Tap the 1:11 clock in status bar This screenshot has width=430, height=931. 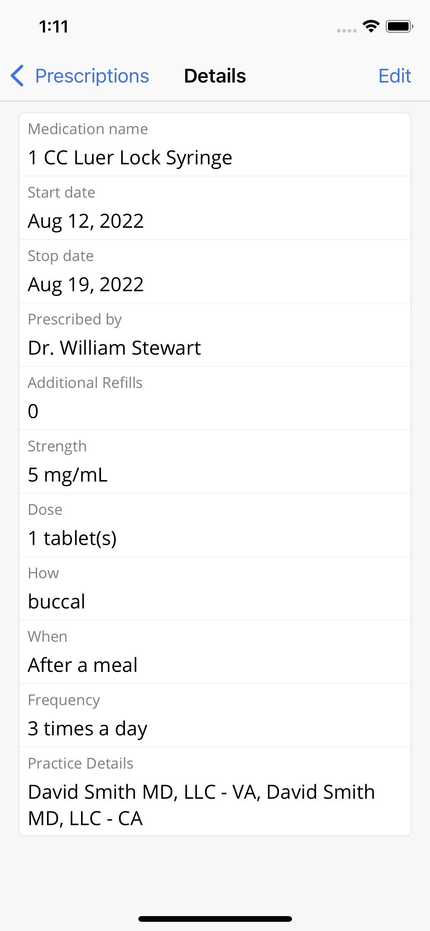tap(54, 26)
